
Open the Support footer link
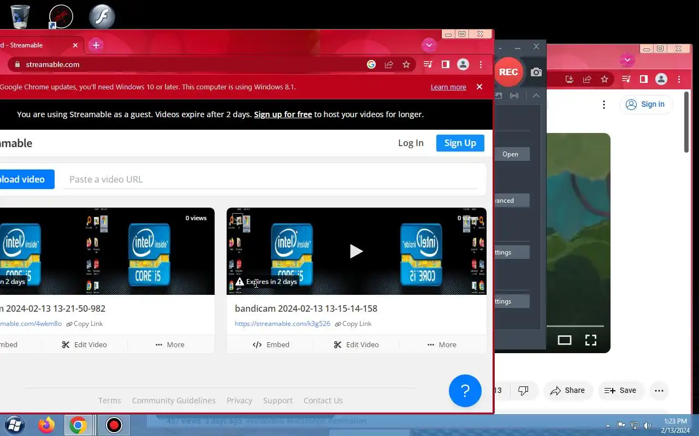coord(278,401)
